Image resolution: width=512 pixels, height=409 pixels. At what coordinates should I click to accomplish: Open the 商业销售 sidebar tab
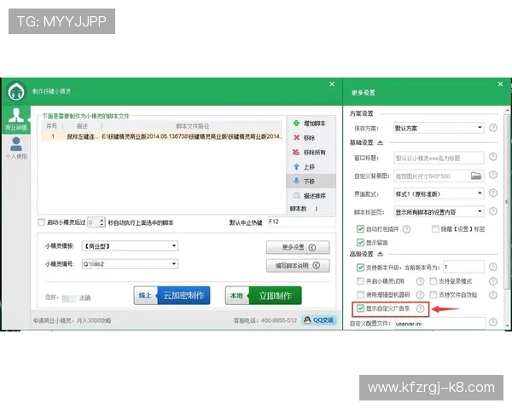(x=16, y=119)
